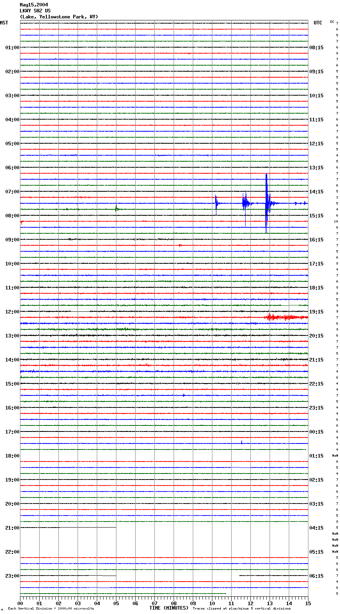Select the 10:00 MST time label
This screenshot has width=340, height=614.
pyautogui.click(x=12, y=264)
